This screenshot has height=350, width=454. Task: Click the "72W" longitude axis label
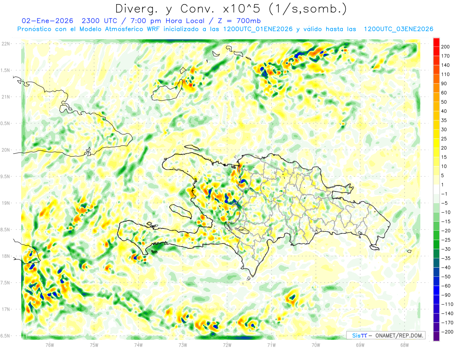coord(227,345)
